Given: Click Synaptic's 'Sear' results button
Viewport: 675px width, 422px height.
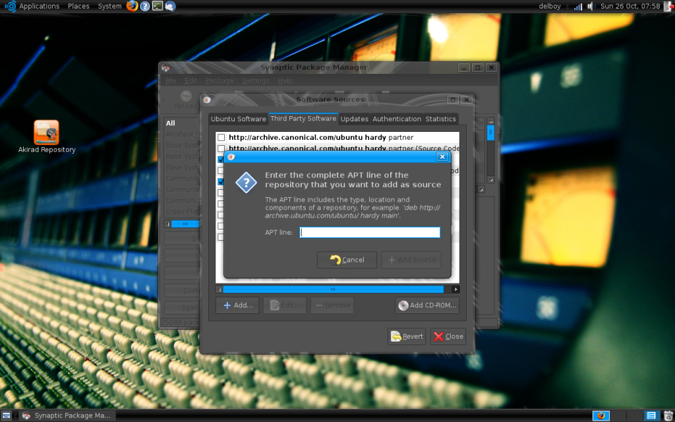Looking at the screenshot, I should (182, 308).
